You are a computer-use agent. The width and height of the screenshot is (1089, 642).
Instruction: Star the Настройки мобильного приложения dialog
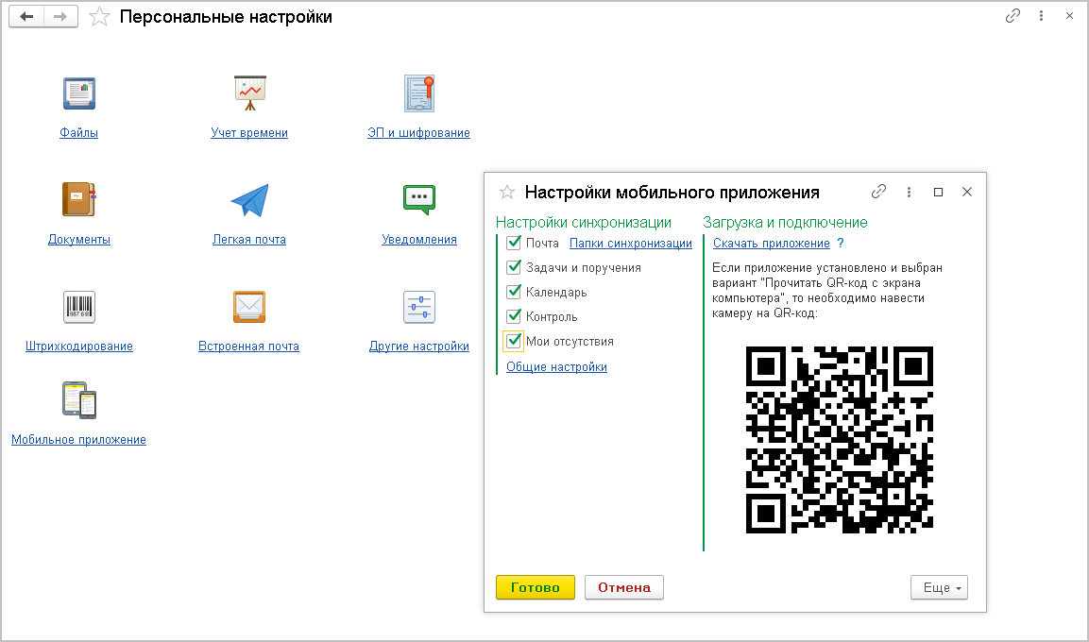pos(507,193)
